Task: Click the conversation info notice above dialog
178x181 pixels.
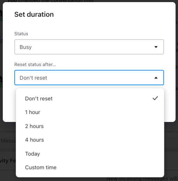Action: click(x=50, y=1)
